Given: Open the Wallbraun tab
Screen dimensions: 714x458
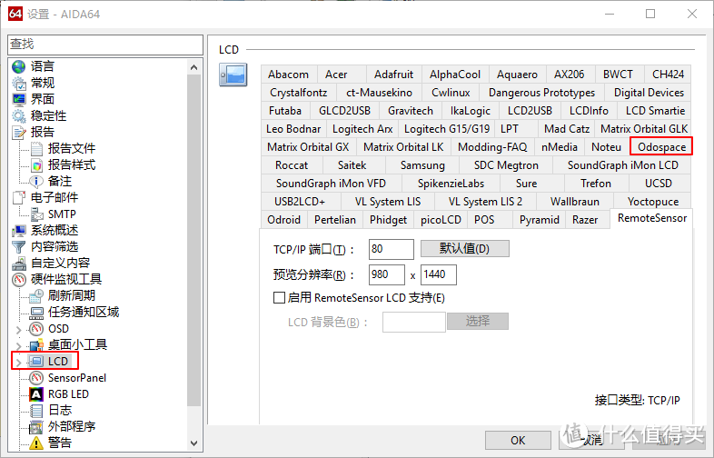Looking at the screenshot, I should point(575,202).
